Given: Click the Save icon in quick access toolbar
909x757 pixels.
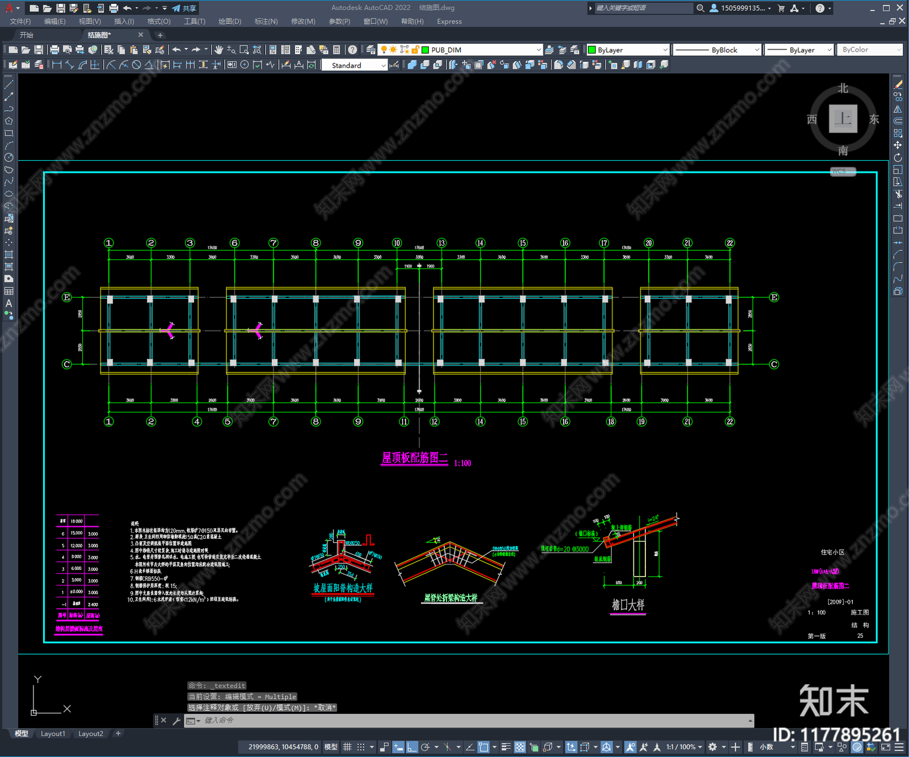Looking at the screenshot, I should point(60,8).
